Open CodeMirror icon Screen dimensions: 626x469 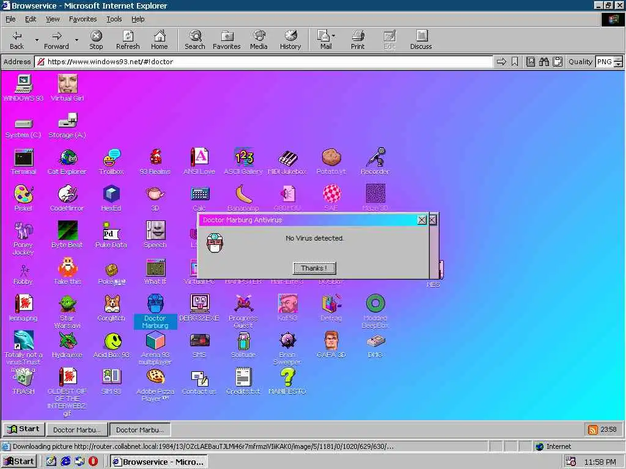[x=67, y=198]
